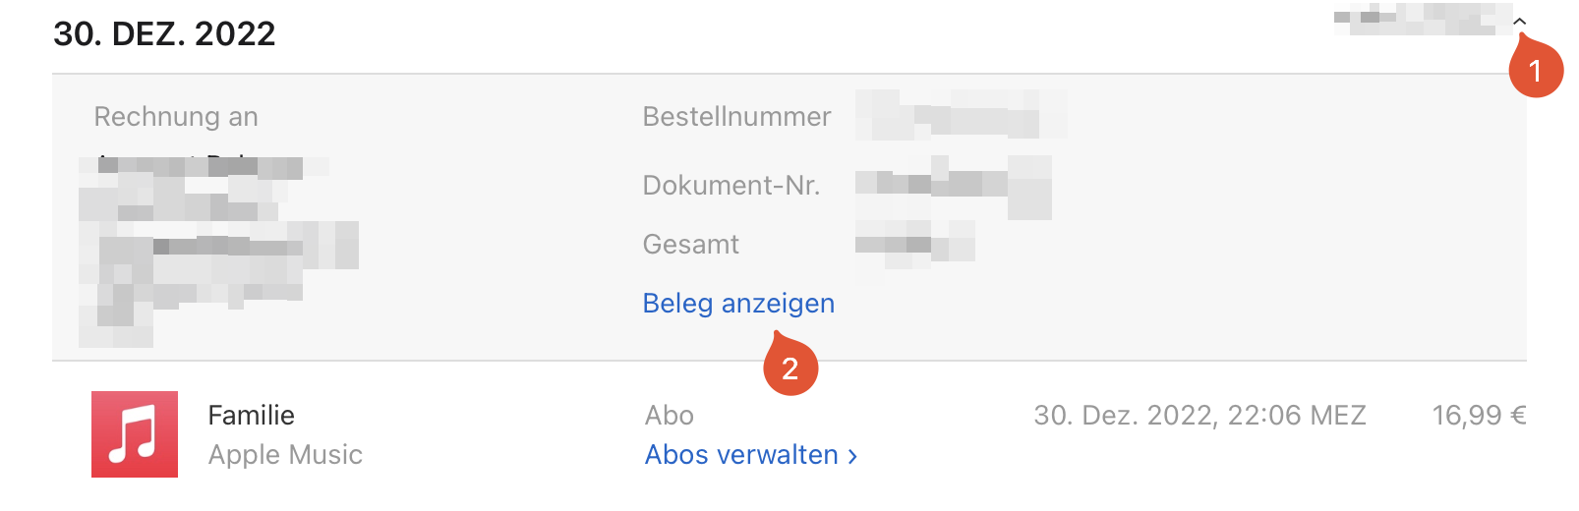This screenshot has width=1579, height=511.
Task: Click the Gesamt label
Action: (x=690, y=245)
